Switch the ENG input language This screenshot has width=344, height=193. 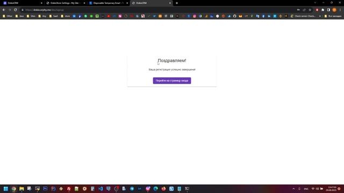(x=306, y=189)
